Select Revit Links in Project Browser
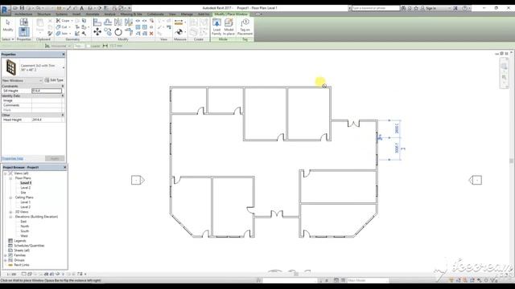This screenshot has width=515, height=289. tap(22, 265)
